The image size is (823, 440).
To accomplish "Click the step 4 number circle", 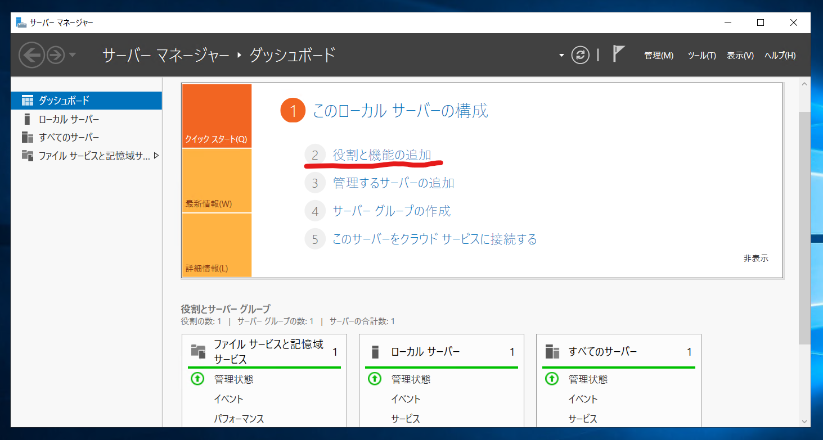I will [315, 211].
